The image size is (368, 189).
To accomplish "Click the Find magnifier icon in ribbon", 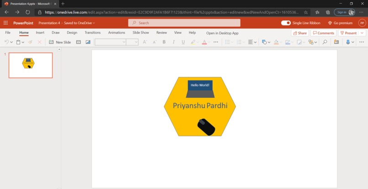I will (x=325, y=42).
